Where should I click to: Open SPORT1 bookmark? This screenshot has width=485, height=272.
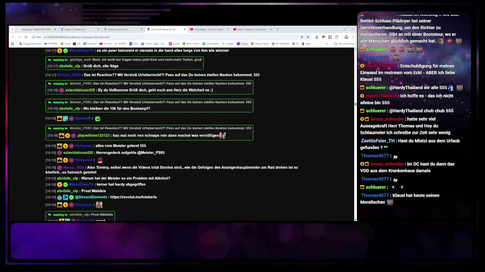click(x=120, y=44)
